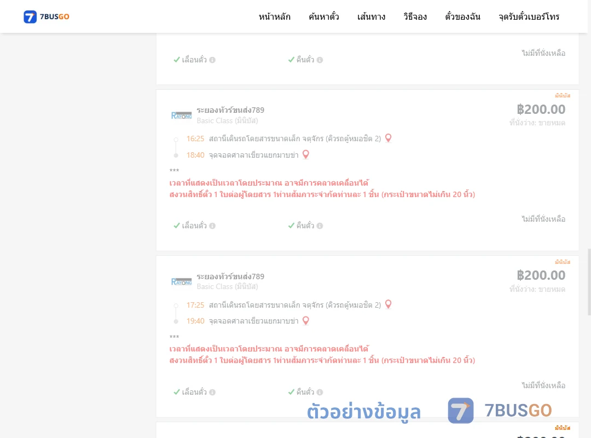Open the ตั๋วของฉัน menu item

click(x=462, y=16)
